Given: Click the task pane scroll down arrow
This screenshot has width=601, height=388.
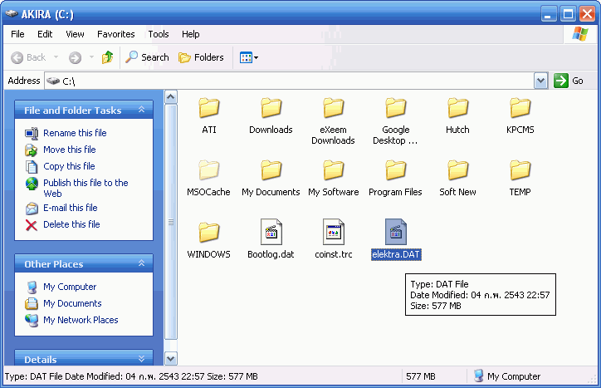Looking at the screenshot, I should point(171,359).
